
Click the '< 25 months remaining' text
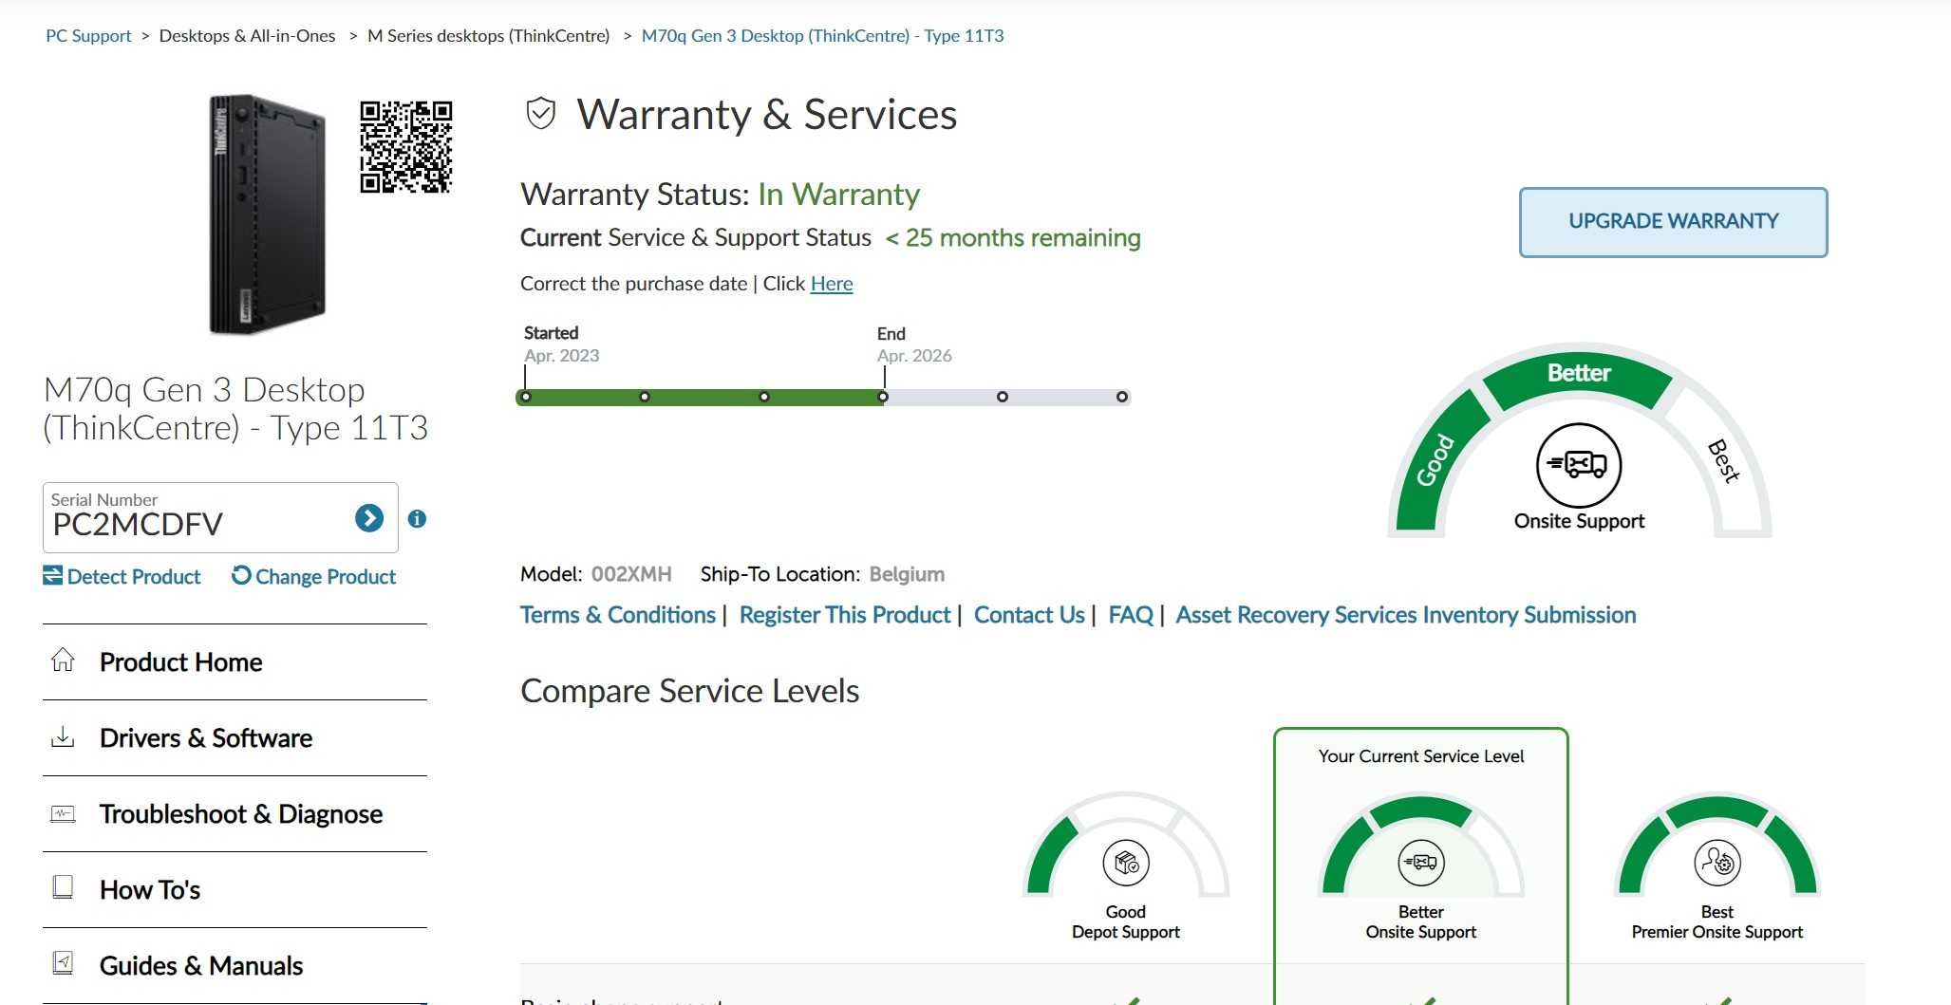pyautogui.click(x=1013, y=238)
